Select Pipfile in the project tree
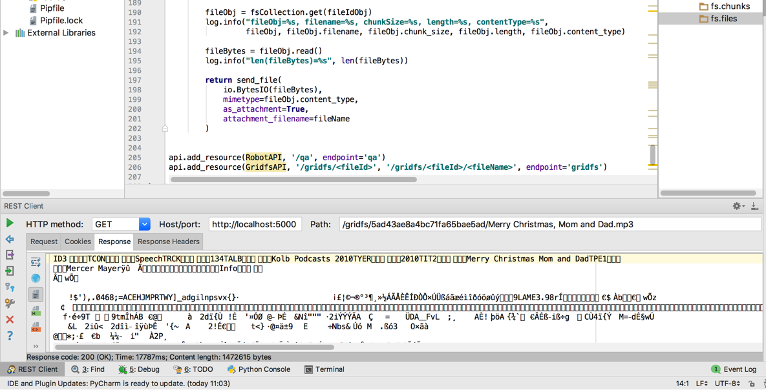The height and width of the screenshot is (390, 766). pyautogui.click(x=52, y=8)
